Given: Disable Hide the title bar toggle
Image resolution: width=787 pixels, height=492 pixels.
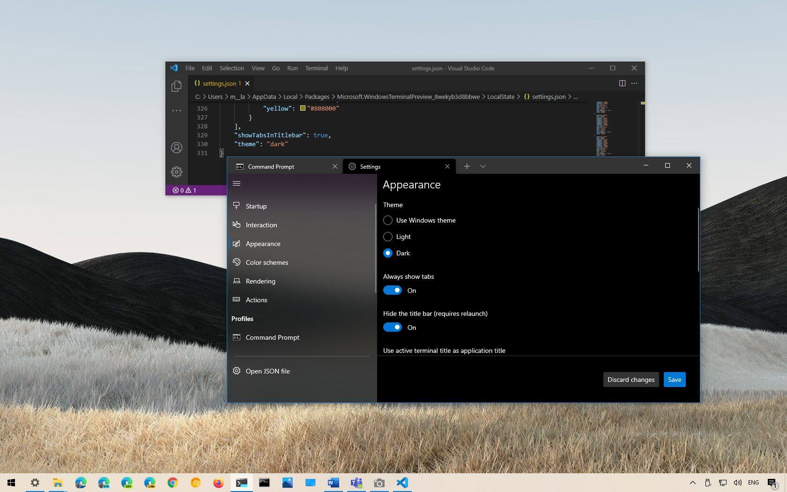Looking at the screenshot, I should [393, 328].
